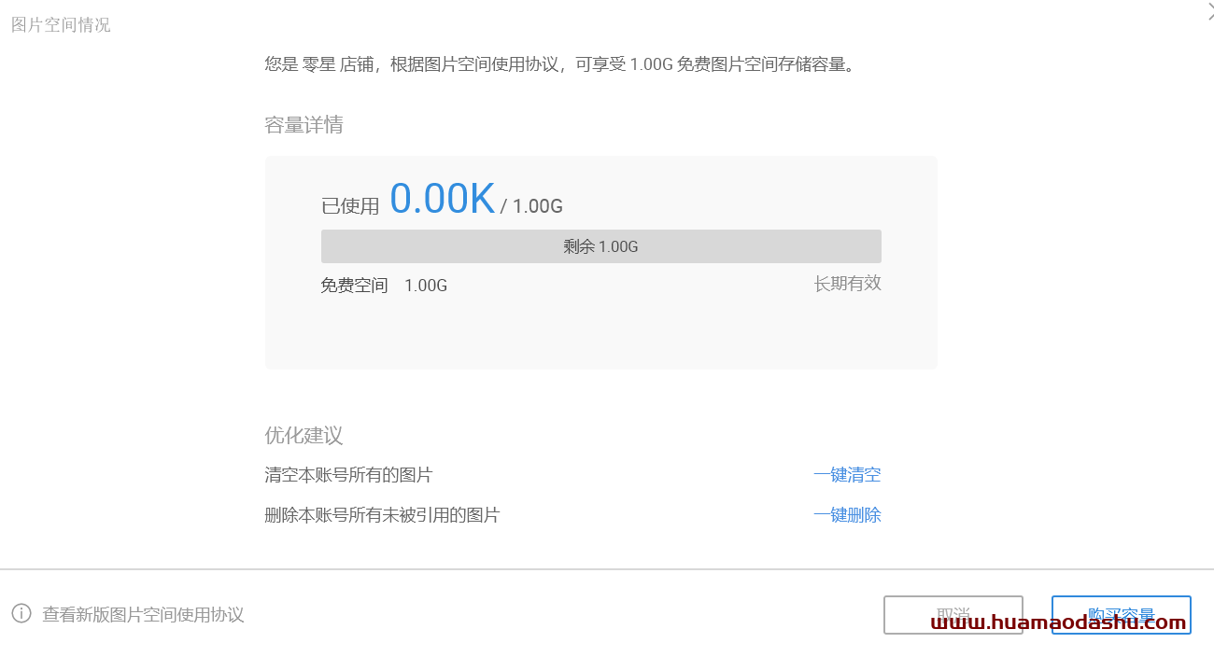This screenshot has width=1214, height=657.
Task: Click the 已使用 label
Action: click(x=350, y=206)
